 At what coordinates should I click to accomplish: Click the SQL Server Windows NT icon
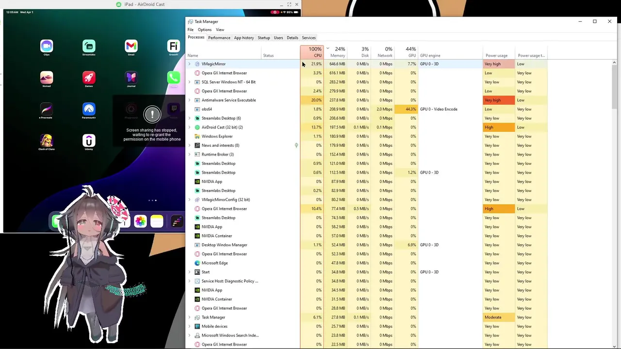coord(197,82)
